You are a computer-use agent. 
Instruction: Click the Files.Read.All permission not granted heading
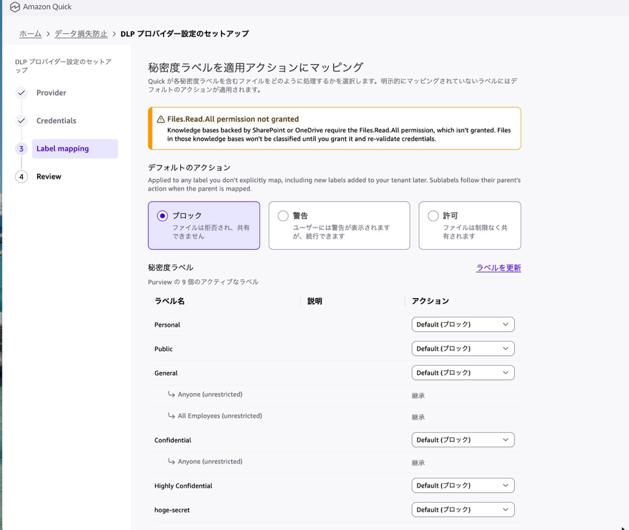[233, 119]
